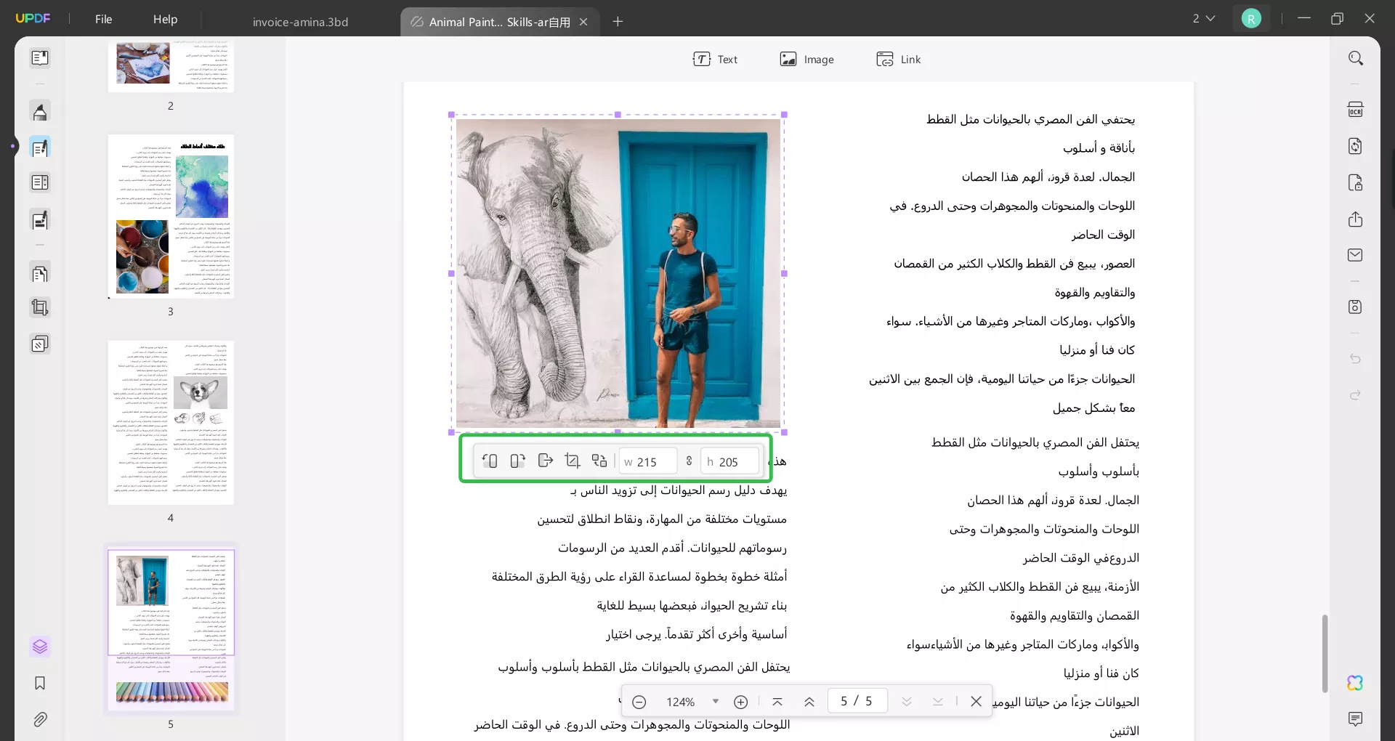Zoom in the page view
The height and width of the screenshot is (741, 1395).
tap(741, 702)
